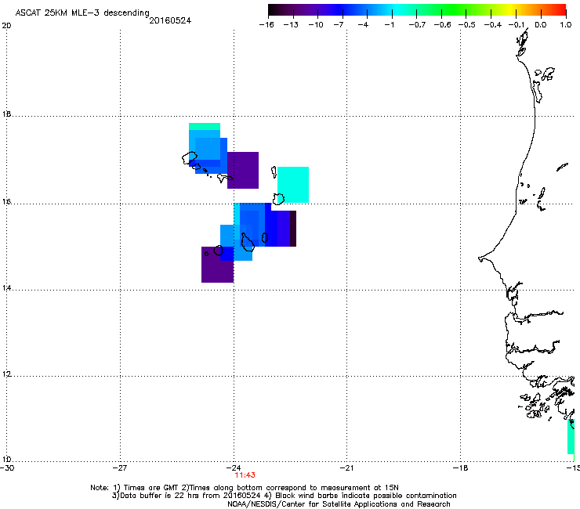Click the color bar label -0.7

pos(417,25)
